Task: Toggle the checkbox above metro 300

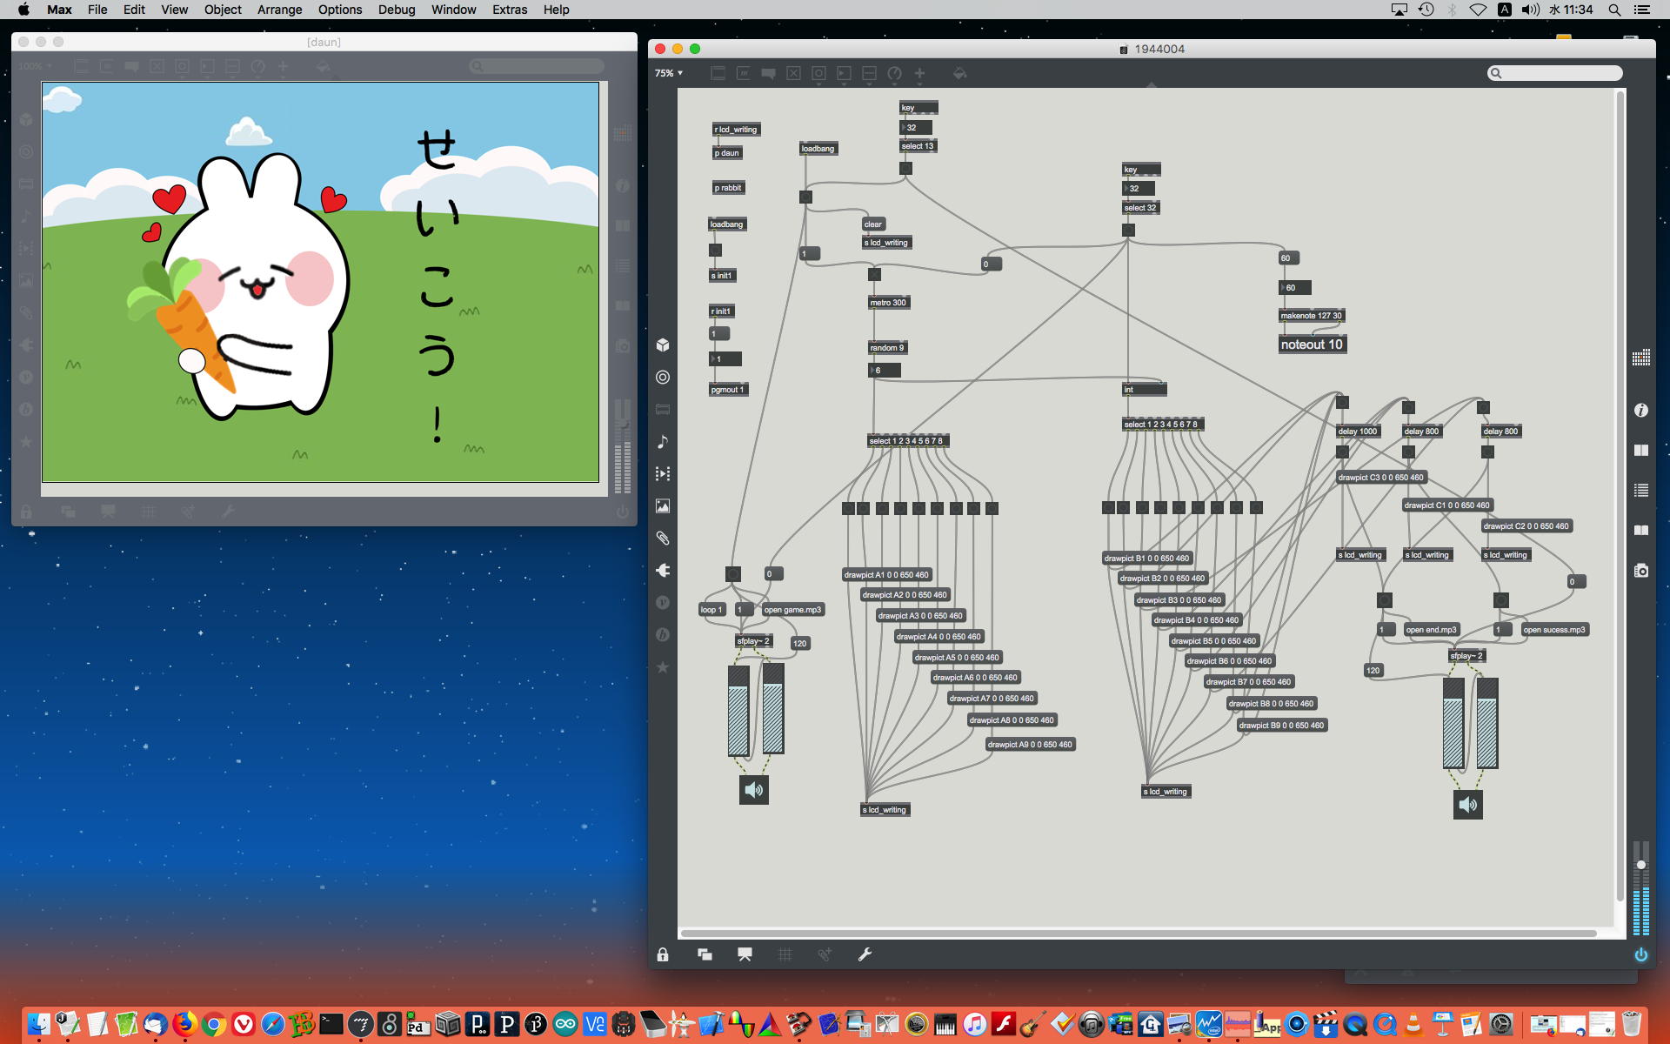Action: 874,275
